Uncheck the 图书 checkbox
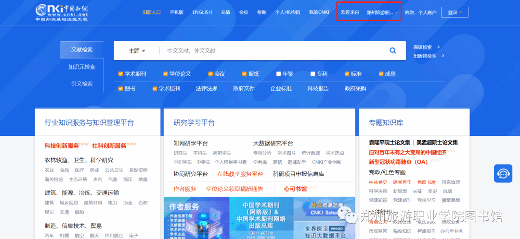 (121, 88)
